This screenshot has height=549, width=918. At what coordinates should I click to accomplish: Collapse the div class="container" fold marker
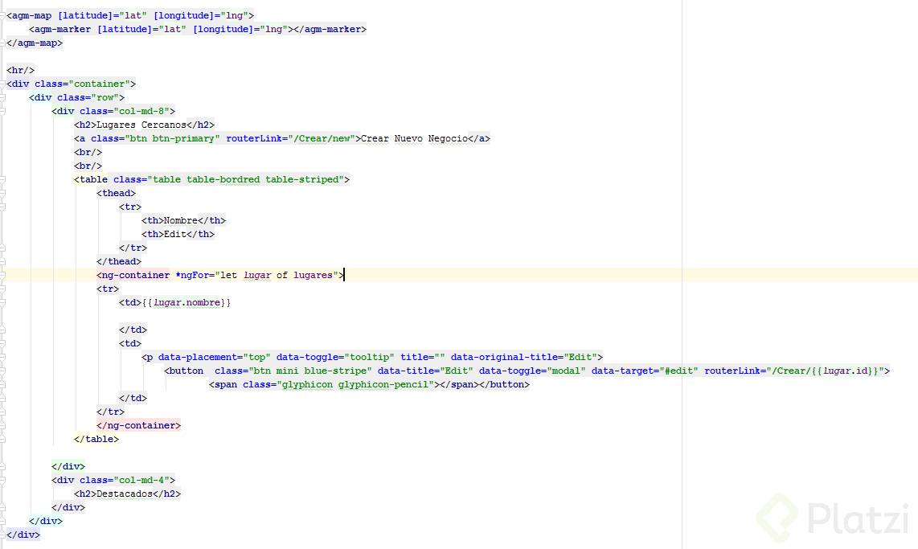[x=2, y=84]
